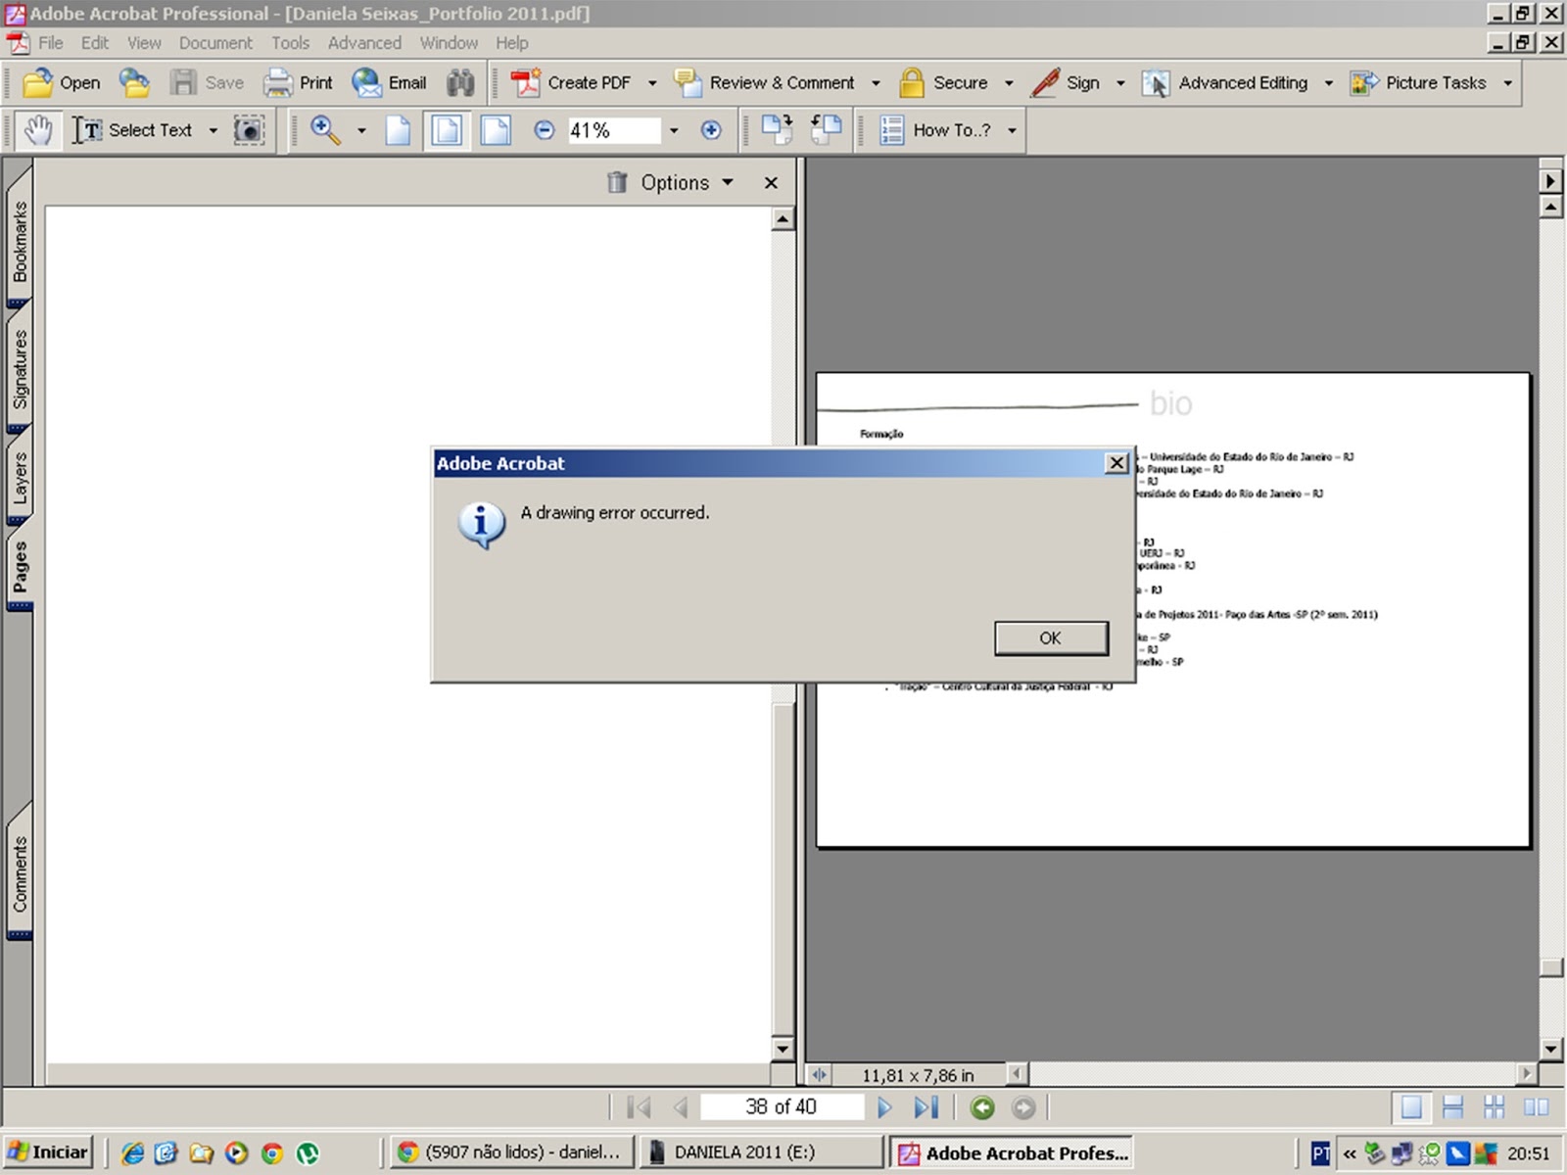Click the trash icon in the Pages panel

617,182
